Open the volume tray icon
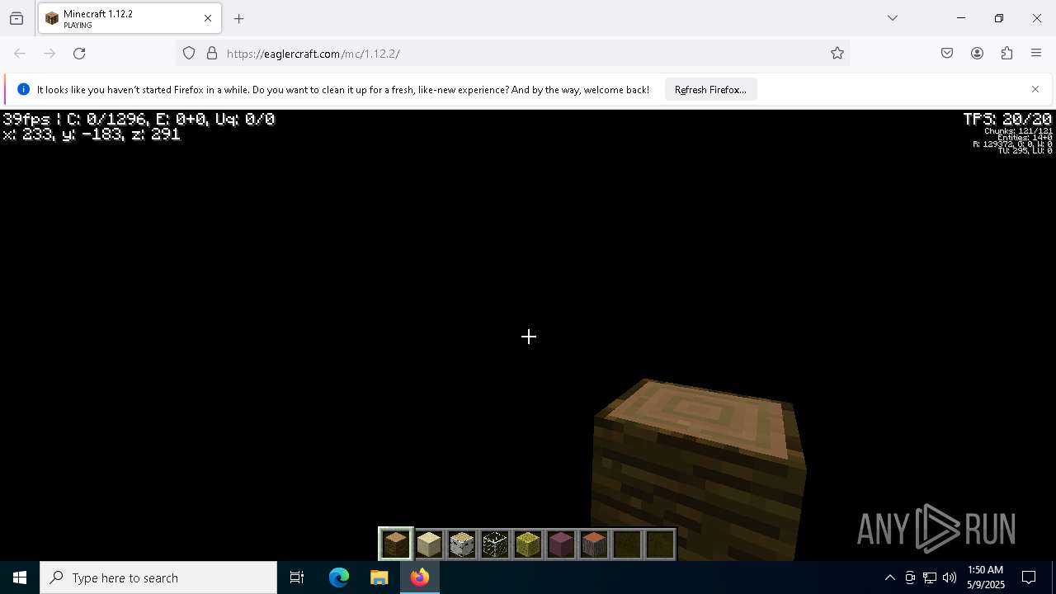 [950, 577]
